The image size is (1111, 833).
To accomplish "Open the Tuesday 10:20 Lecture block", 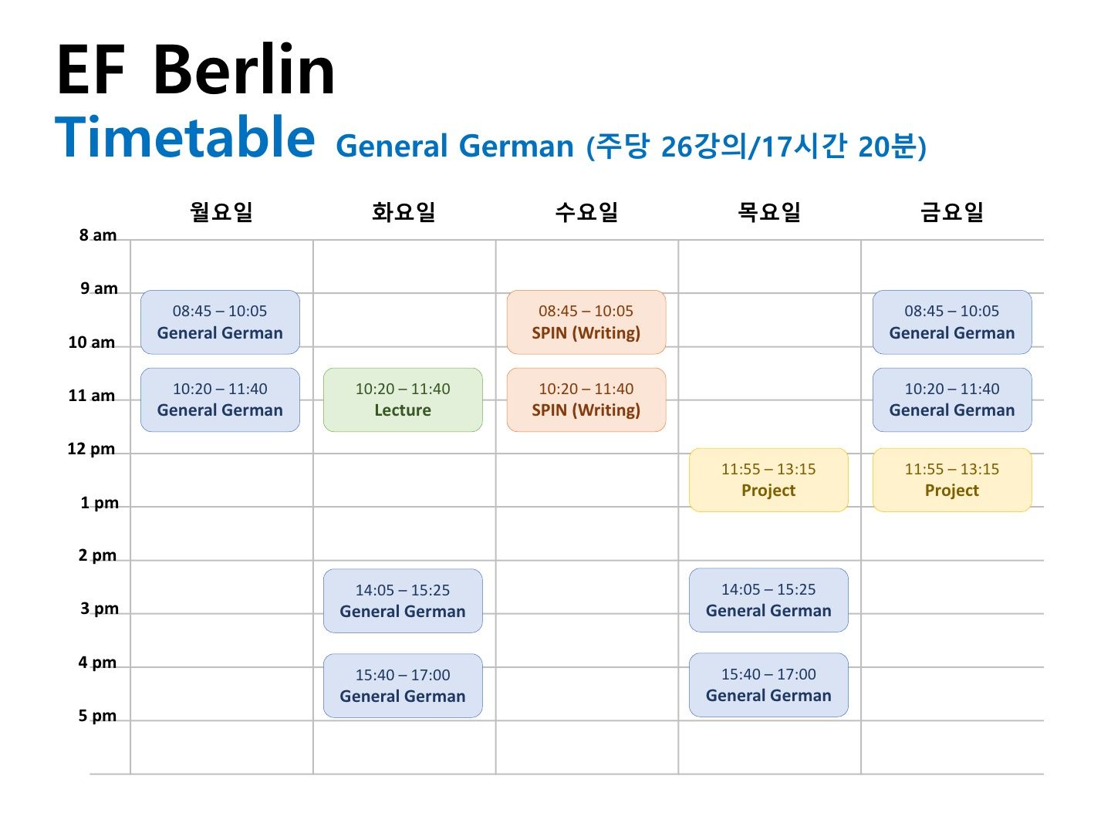I will (x=403, y=400).
